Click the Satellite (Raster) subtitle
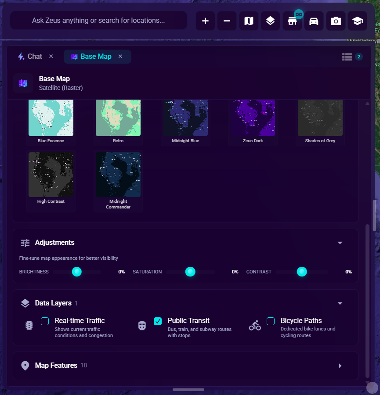The width and height of the screenshot is (380, 395). click(61, 88)
